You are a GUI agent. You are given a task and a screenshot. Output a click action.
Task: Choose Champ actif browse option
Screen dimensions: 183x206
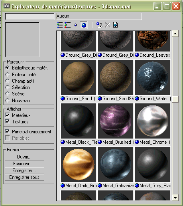tap(7, 81)
